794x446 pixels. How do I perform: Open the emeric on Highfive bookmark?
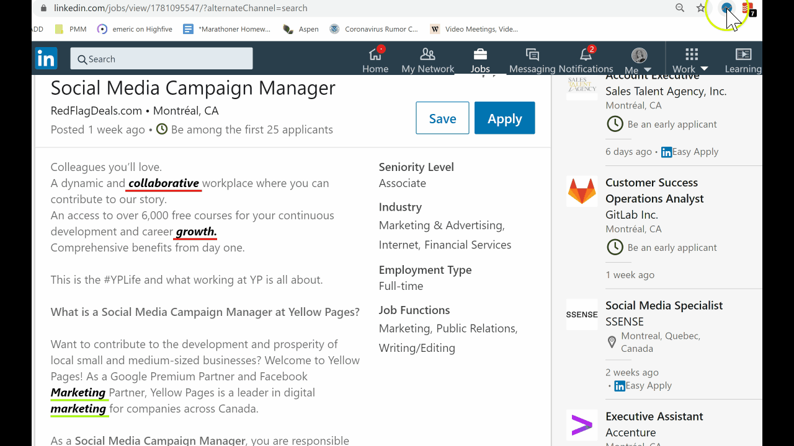pyautogui.click(x=135, y=29)
